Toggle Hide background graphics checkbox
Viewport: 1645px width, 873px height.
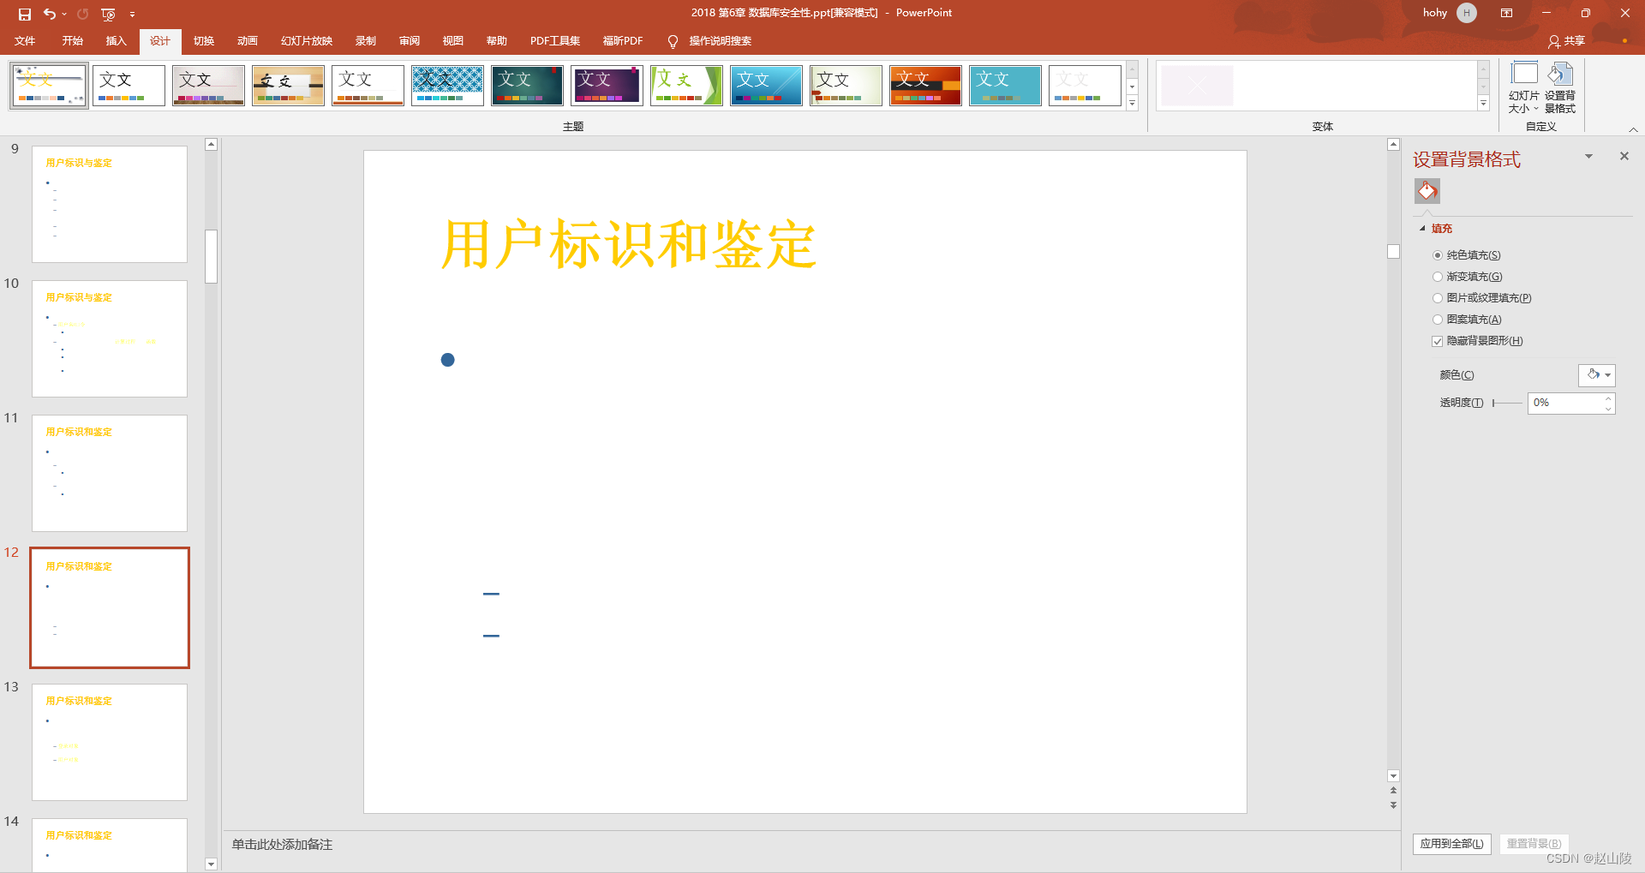(x=1437, y=341)
